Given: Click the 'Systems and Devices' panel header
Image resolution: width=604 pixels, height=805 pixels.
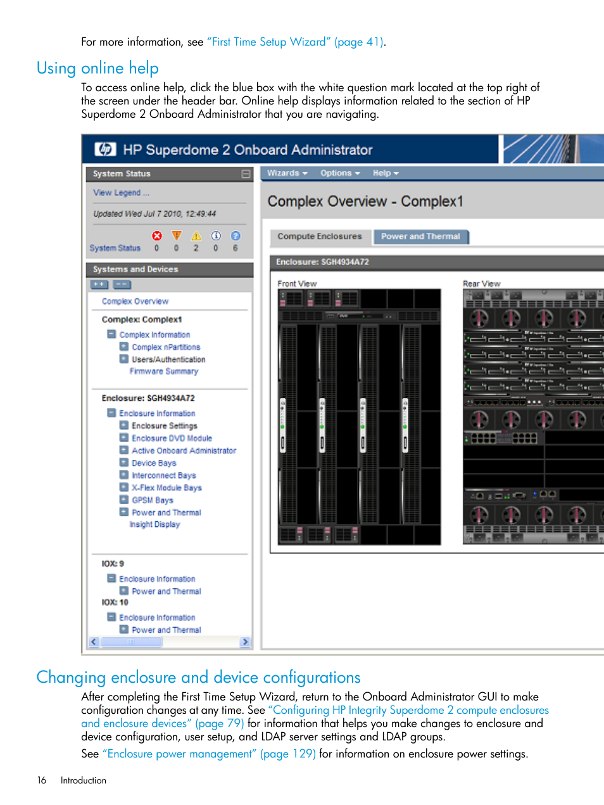Looking at the screenshot, I should coord(170,269).
